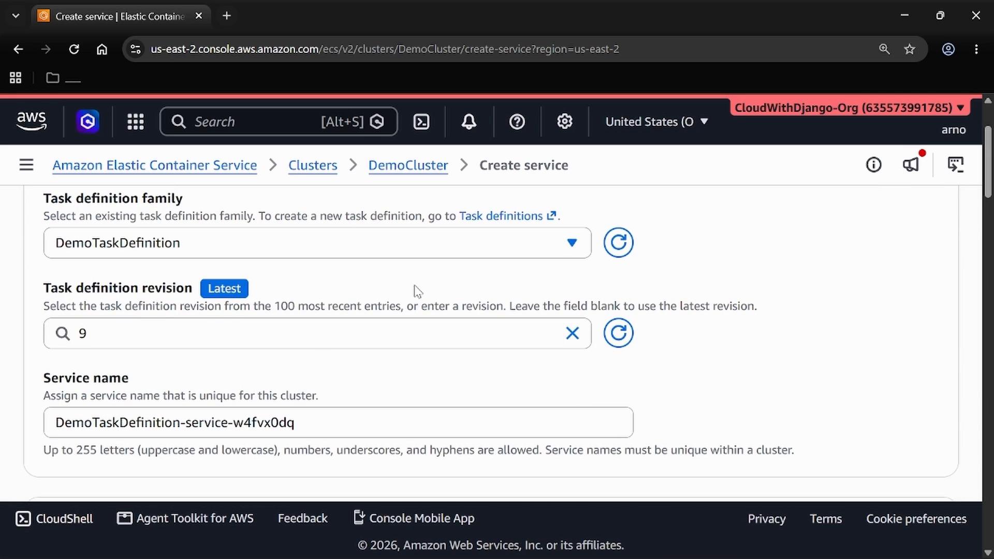Open the browser zoom magnifier icon

[884, 49]
